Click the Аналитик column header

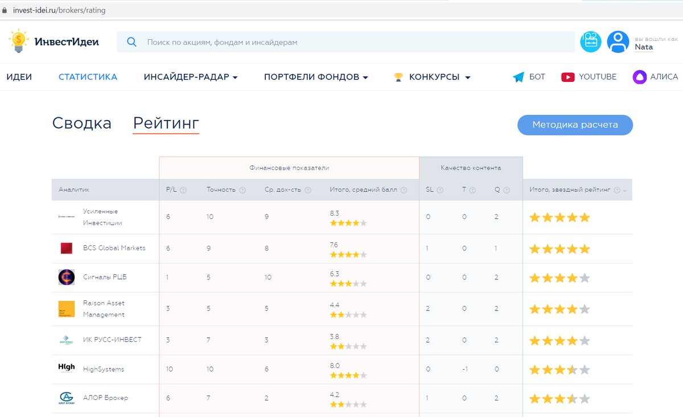point(74,190)
